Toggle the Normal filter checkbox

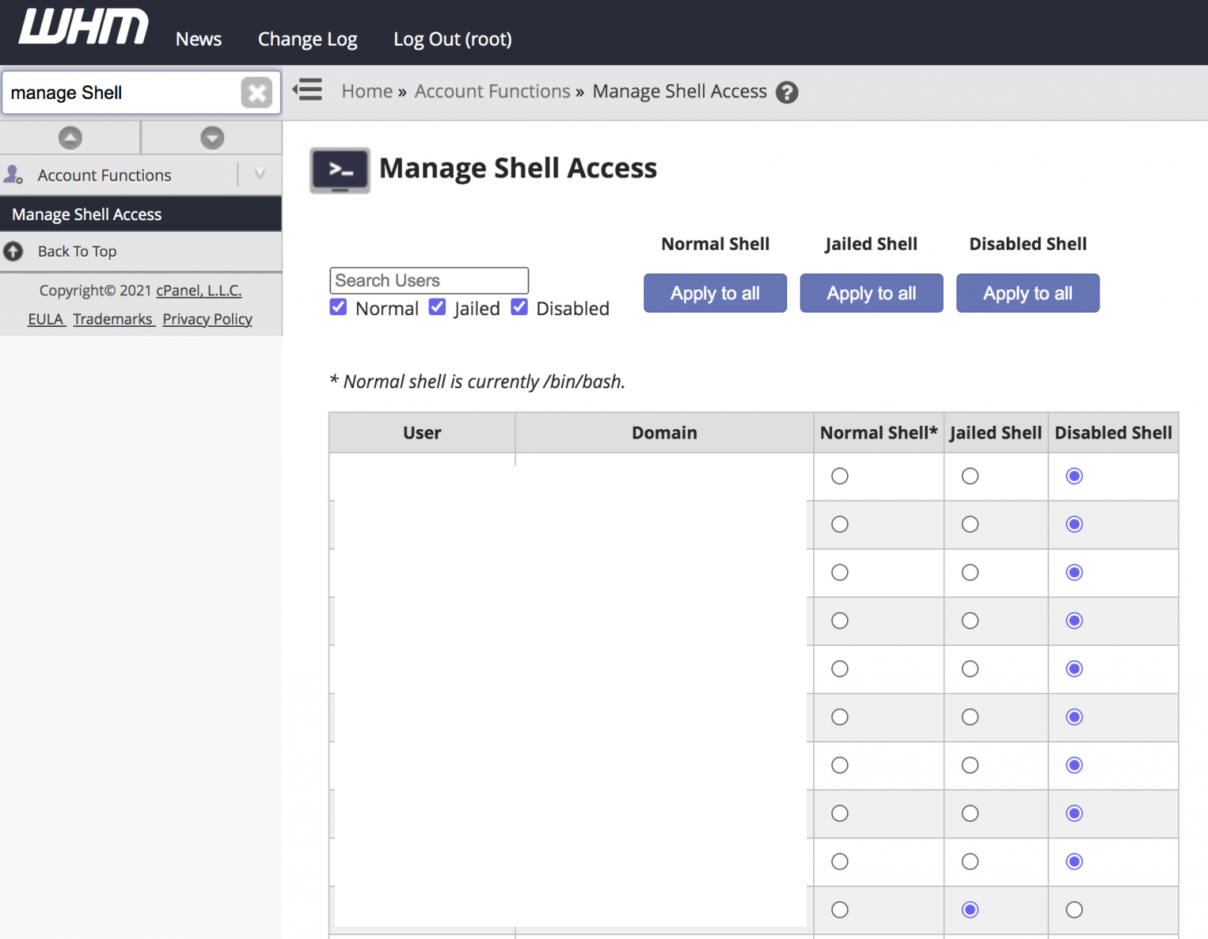click(x=338, y=307)
